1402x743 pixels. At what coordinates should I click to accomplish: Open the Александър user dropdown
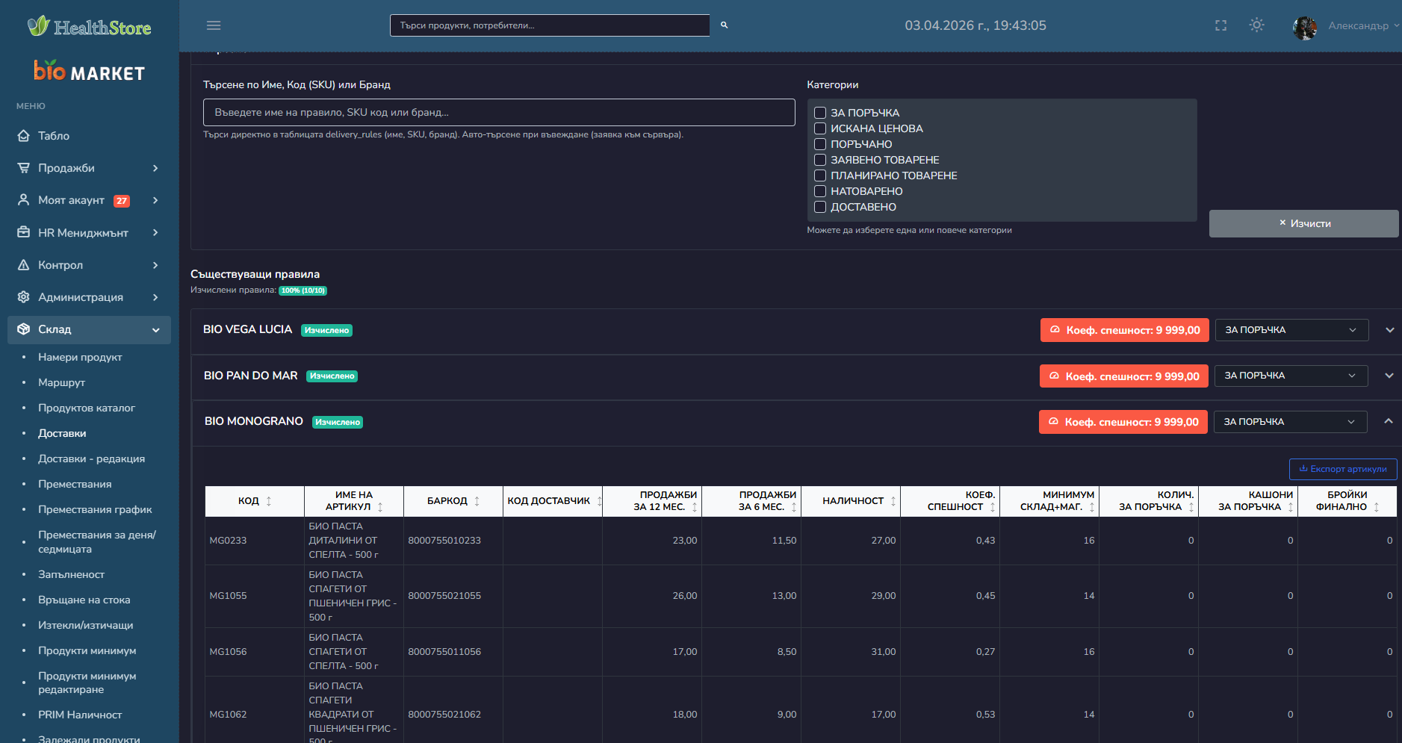point(1363,25)
